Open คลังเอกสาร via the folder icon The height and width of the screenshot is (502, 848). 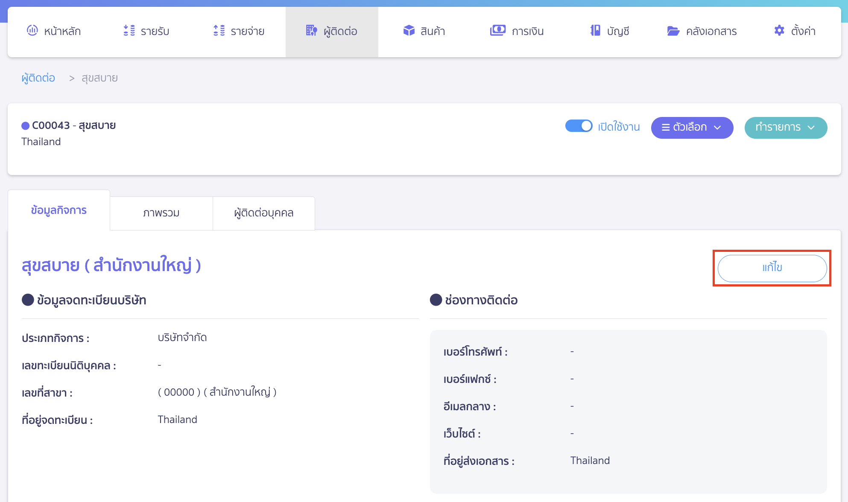673,31
